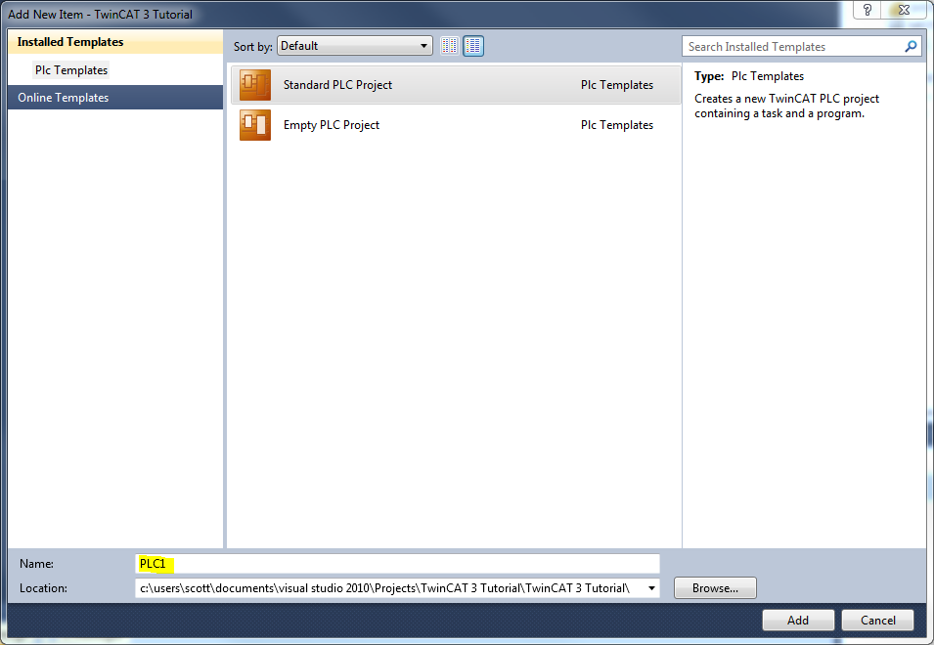Click the Add button
Viewport: 934px width, 645px height.
798,620
